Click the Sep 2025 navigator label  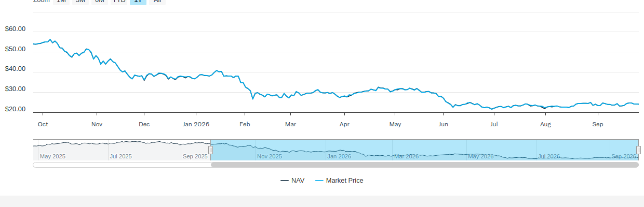coord(195,156)
